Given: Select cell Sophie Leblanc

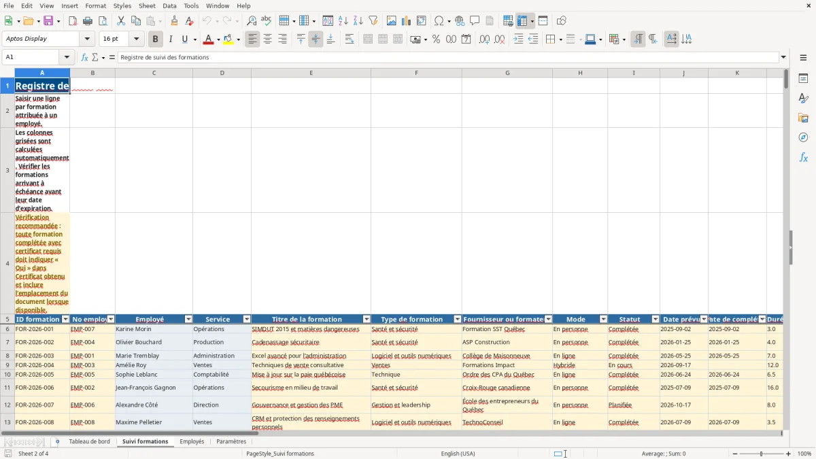Looking at the screenshot, I should tap(154, 375).
